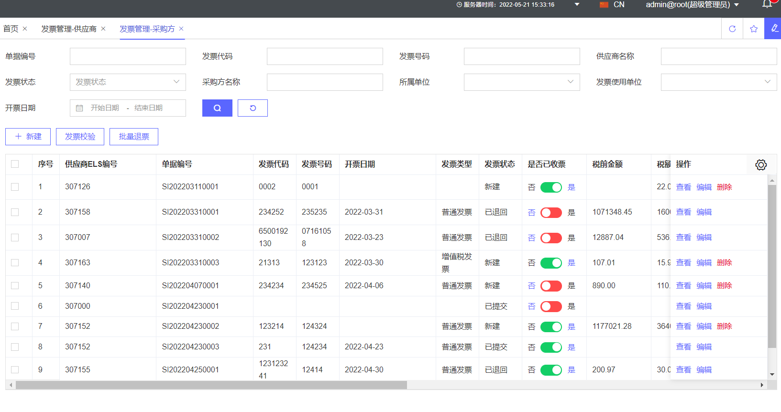The width and height of the screenshot is (781, 412).
Task: Toggle 是否已收票 switch for SI202204230003
Action: click(551, 347)
